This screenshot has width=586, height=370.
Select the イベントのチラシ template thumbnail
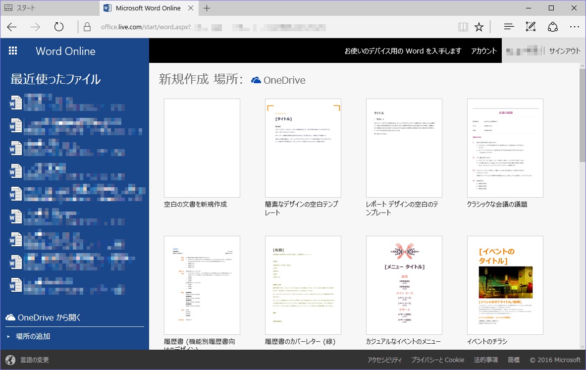(x=505, y=285)
